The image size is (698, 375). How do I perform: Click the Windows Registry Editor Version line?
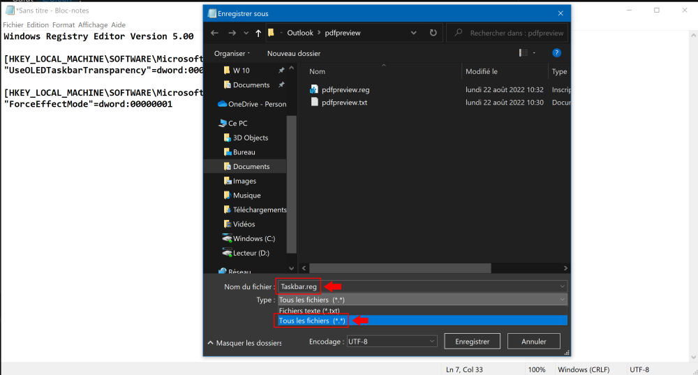coord(98,36)
